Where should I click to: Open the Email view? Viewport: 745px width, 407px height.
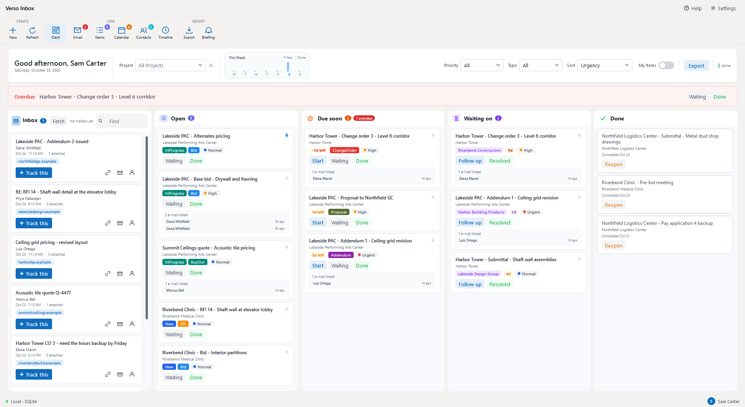[78, 32]
